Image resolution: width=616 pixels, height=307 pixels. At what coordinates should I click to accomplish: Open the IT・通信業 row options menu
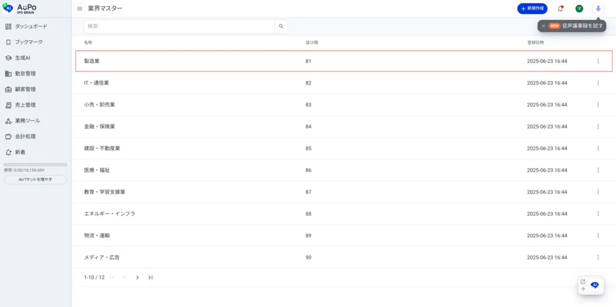(598, 83)
